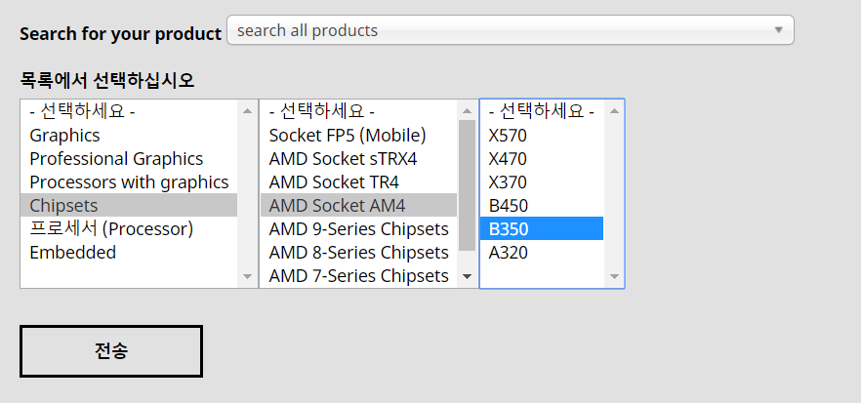Click the socket list scrollbar thumb
861x403 pixels.
coord(468,185)
